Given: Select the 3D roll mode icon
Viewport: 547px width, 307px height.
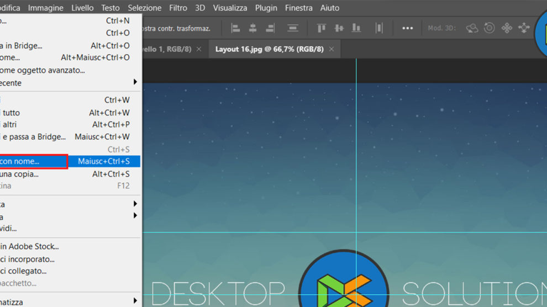Looking at the screenshot, I should (x=489, y=28).
